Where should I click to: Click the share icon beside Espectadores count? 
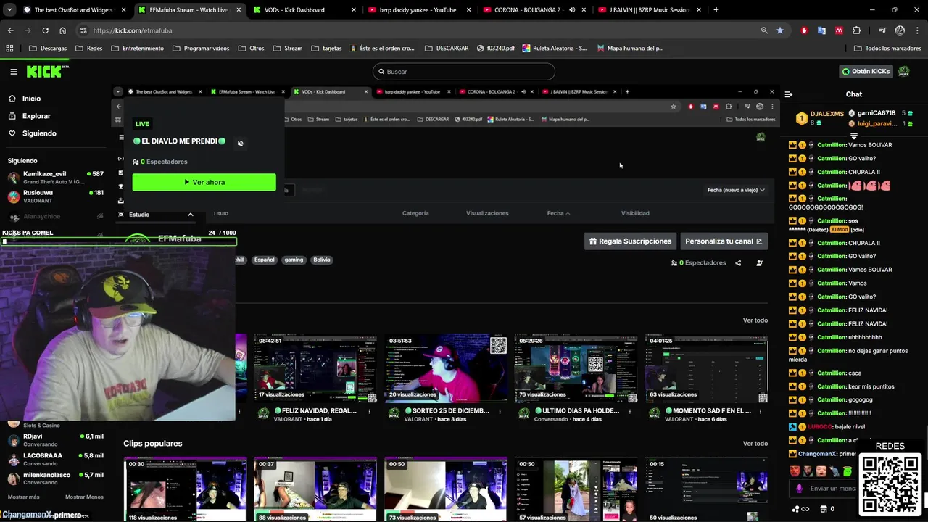738,263
